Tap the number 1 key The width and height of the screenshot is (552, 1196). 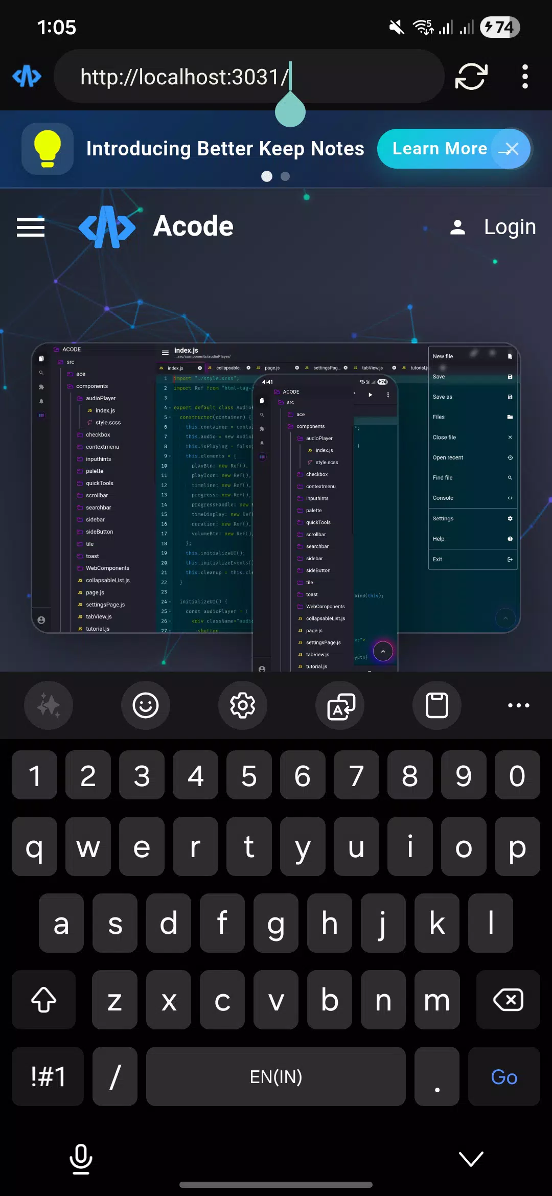[x=34, y=775]
